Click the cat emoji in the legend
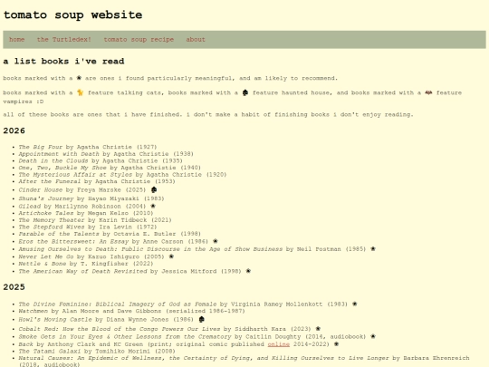The width and height of the screenshot is (489, 367). (81, 92)
